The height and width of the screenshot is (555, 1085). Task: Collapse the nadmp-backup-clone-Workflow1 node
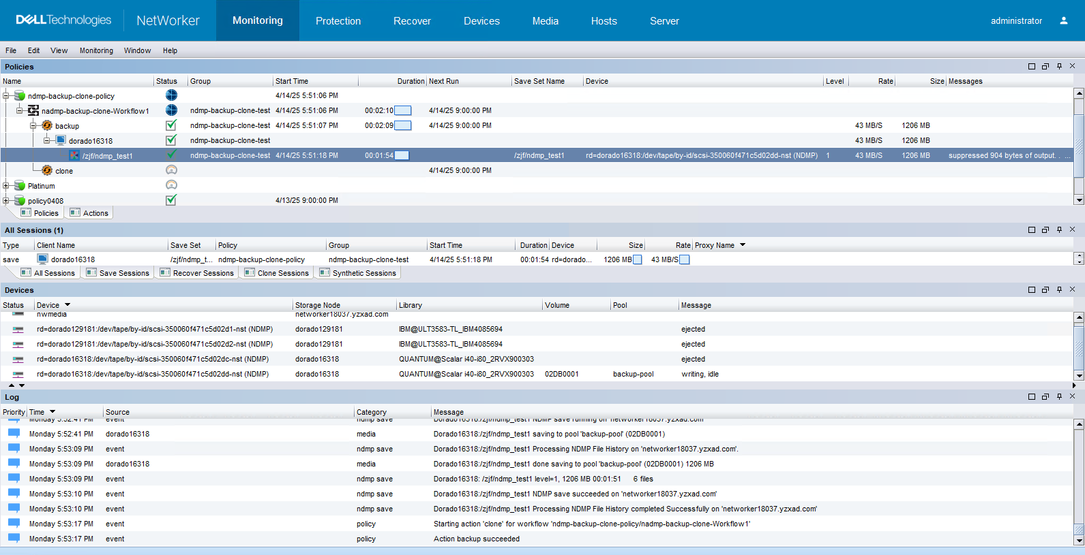pos(20,110)
